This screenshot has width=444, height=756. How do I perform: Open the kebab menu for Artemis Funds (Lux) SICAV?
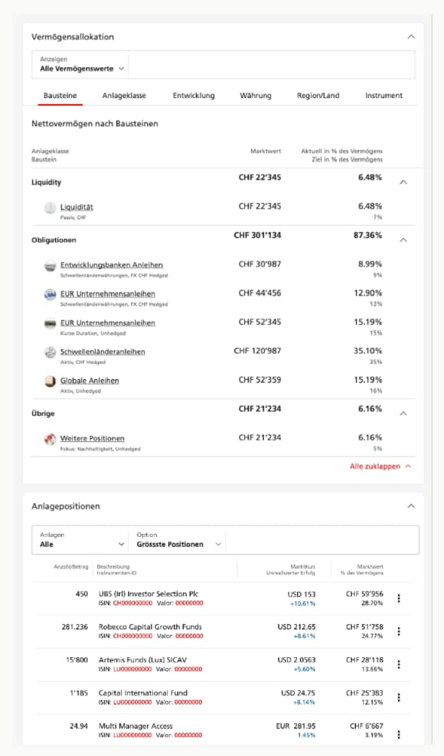(x=399, y=665)
